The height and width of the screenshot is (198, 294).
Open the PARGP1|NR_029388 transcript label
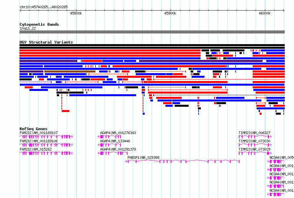click(x=143, y=157)
